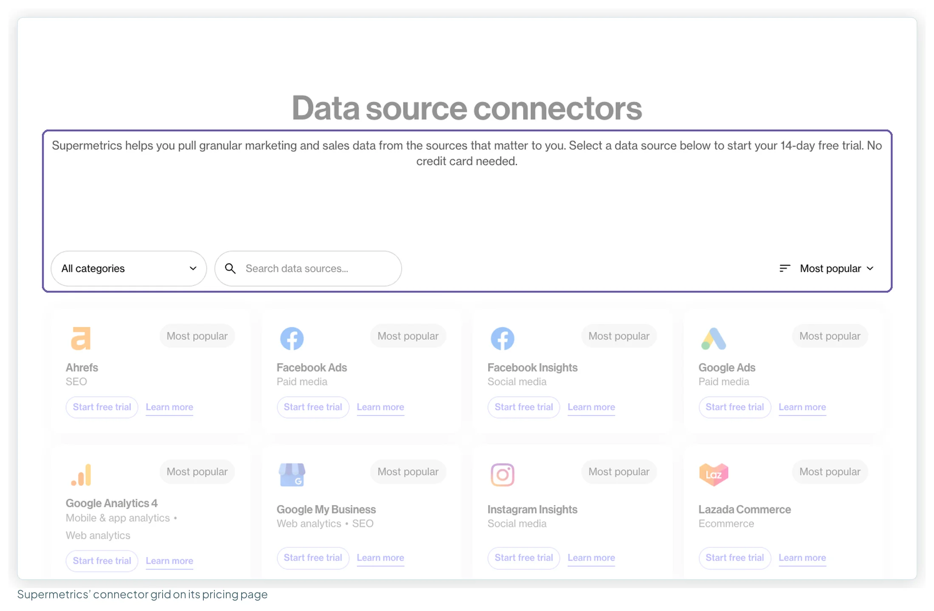Click the Lazada Commerce heart icon
The image size is (934, 611).
point(714,474)
